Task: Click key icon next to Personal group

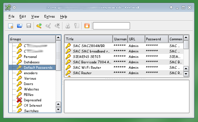Action: coord(19,57)
